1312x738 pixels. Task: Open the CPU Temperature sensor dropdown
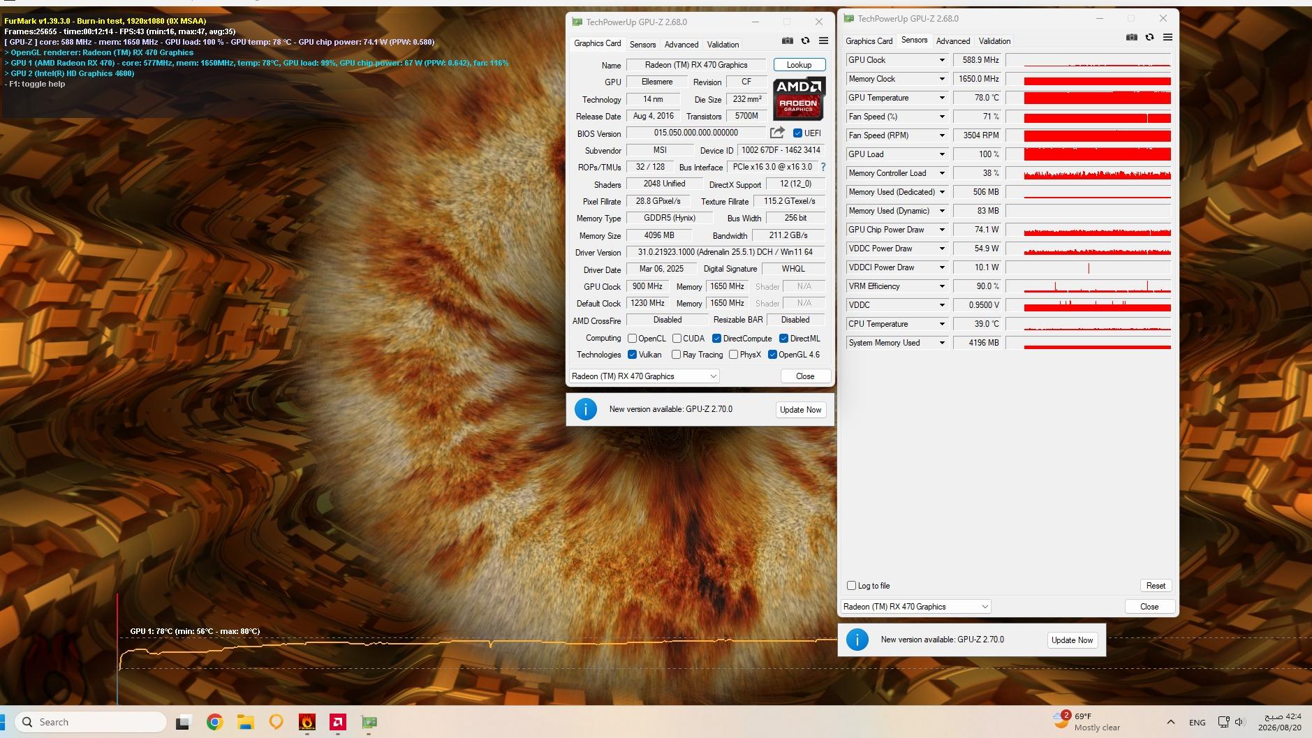coord(942,324)
